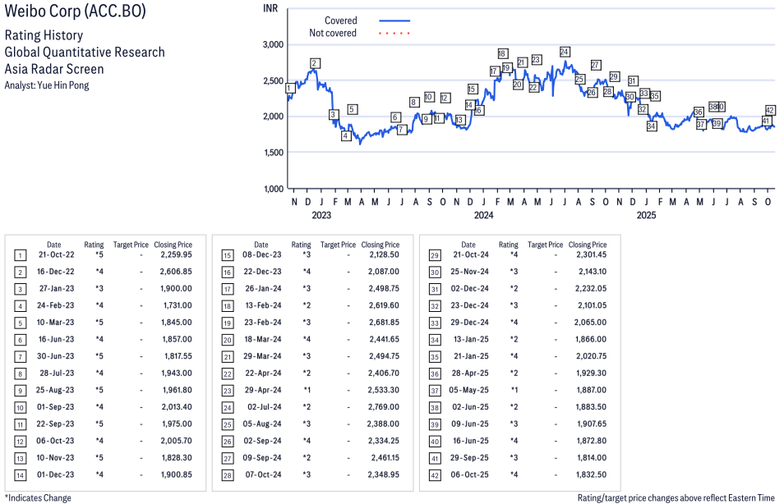This screenshot has height=504, width=784.
Task: Click the numbered box 42 in the rating table
Action: [435, 474]
